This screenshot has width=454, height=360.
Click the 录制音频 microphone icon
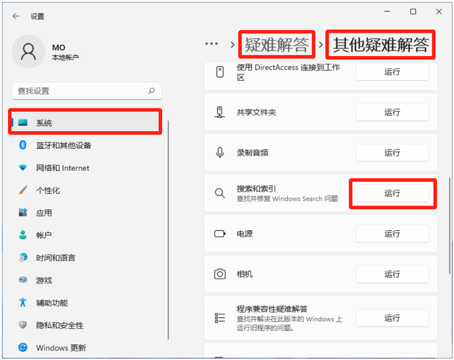(220, 153)
